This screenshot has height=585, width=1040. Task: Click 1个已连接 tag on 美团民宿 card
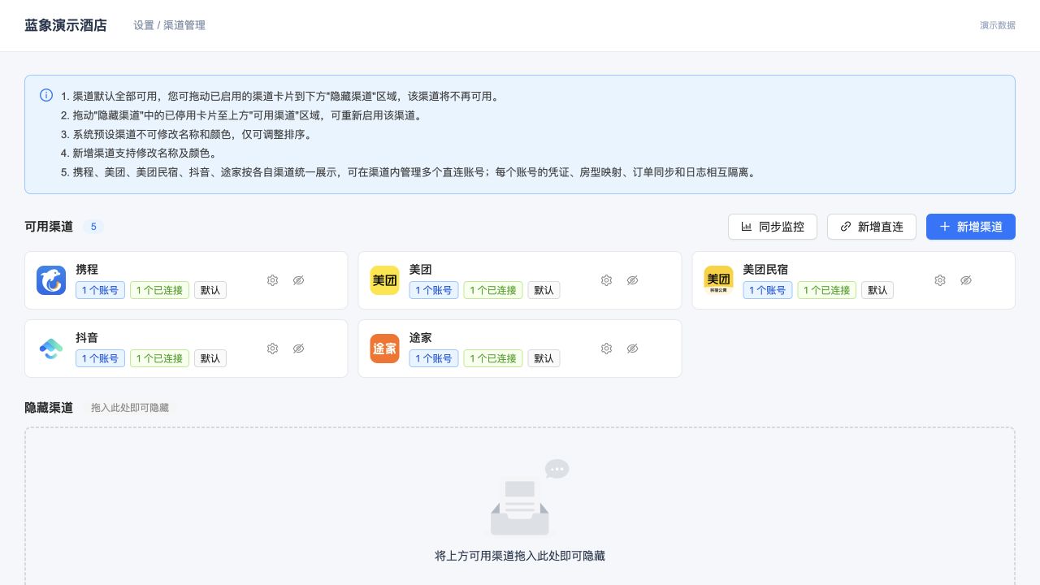826,290
